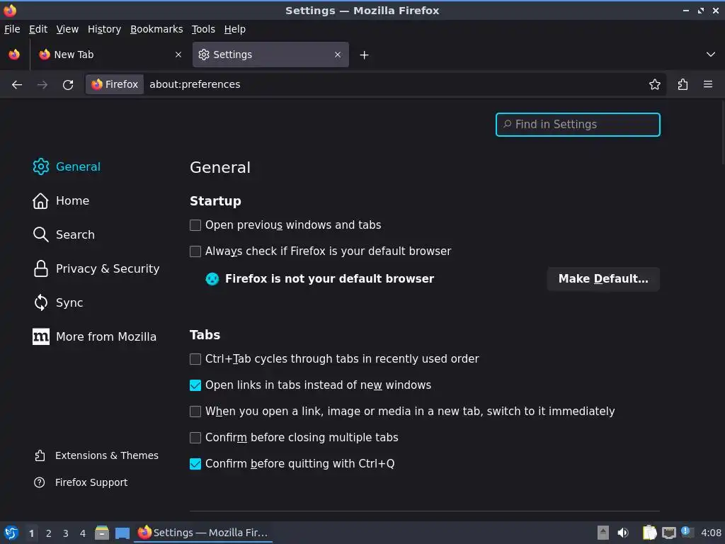The height and width of the screenshot is (544, 725).
Task: Switch to workspace 4 in the taskbar
Action: 83,533
